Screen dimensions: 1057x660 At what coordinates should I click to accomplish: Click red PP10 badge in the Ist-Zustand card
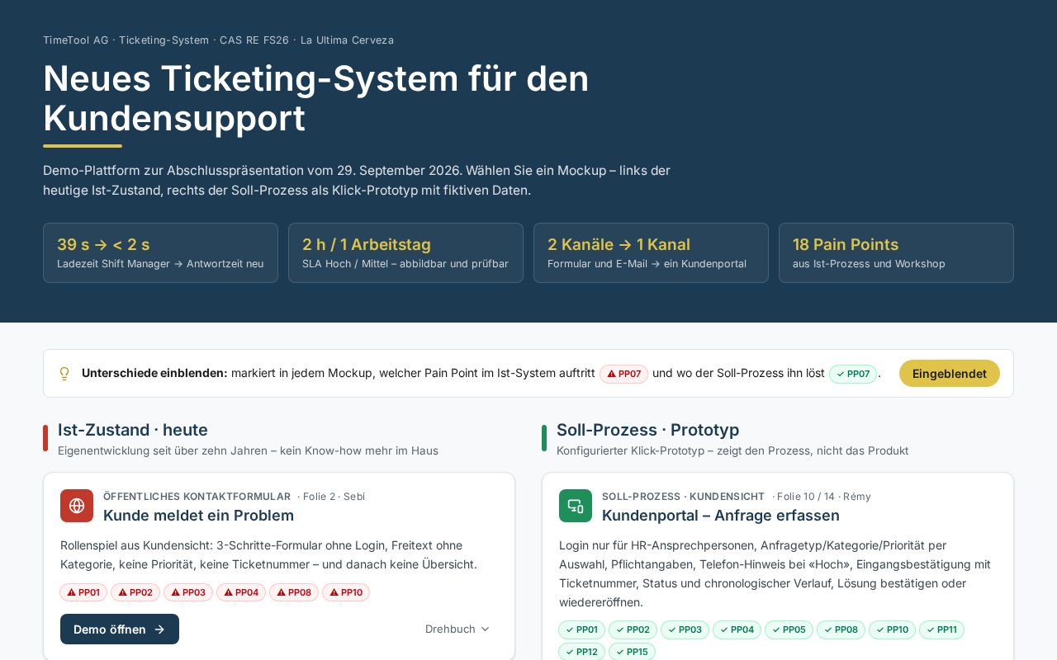(346, 592)
